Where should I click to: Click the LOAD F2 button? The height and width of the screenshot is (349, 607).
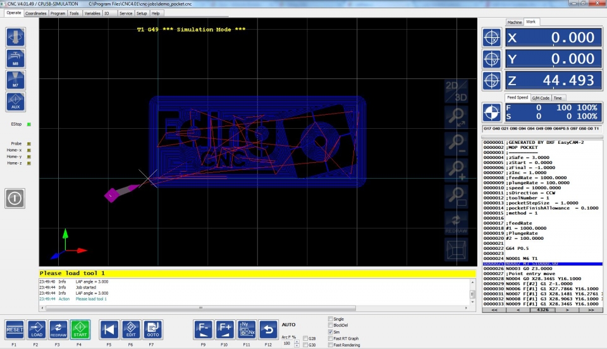(37, 329)
